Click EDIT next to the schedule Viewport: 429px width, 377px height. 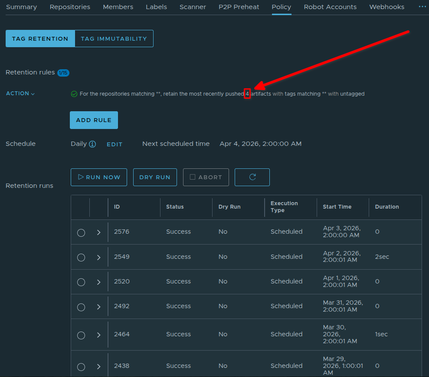115,144
